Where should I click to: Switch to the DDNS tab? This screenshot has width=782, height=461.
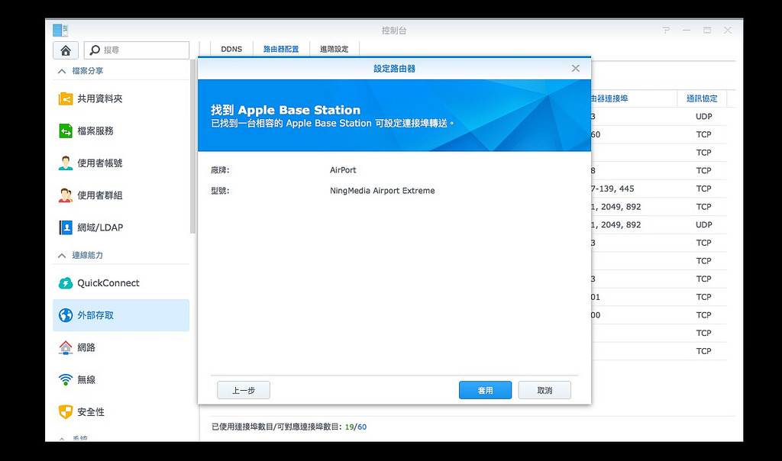[x=231, y=49]
